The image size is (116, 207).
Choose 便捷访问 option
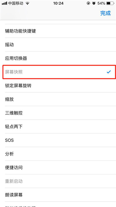(58, 167)
